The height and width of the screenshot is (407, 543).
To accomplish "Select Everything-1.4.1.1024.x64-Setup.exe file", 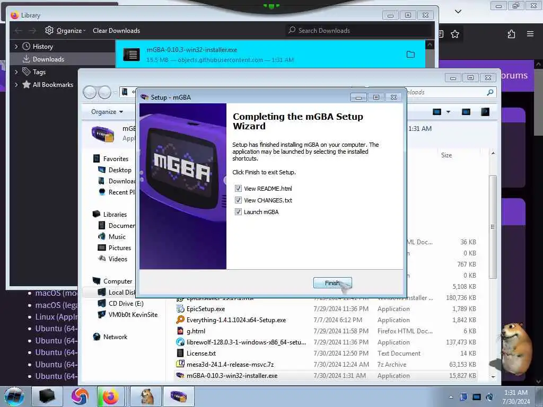I will [x=236, y=320].
